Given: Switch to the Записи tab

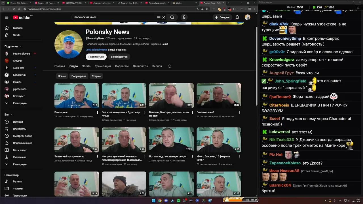Looking at the screenshot, I should [157, 66].
